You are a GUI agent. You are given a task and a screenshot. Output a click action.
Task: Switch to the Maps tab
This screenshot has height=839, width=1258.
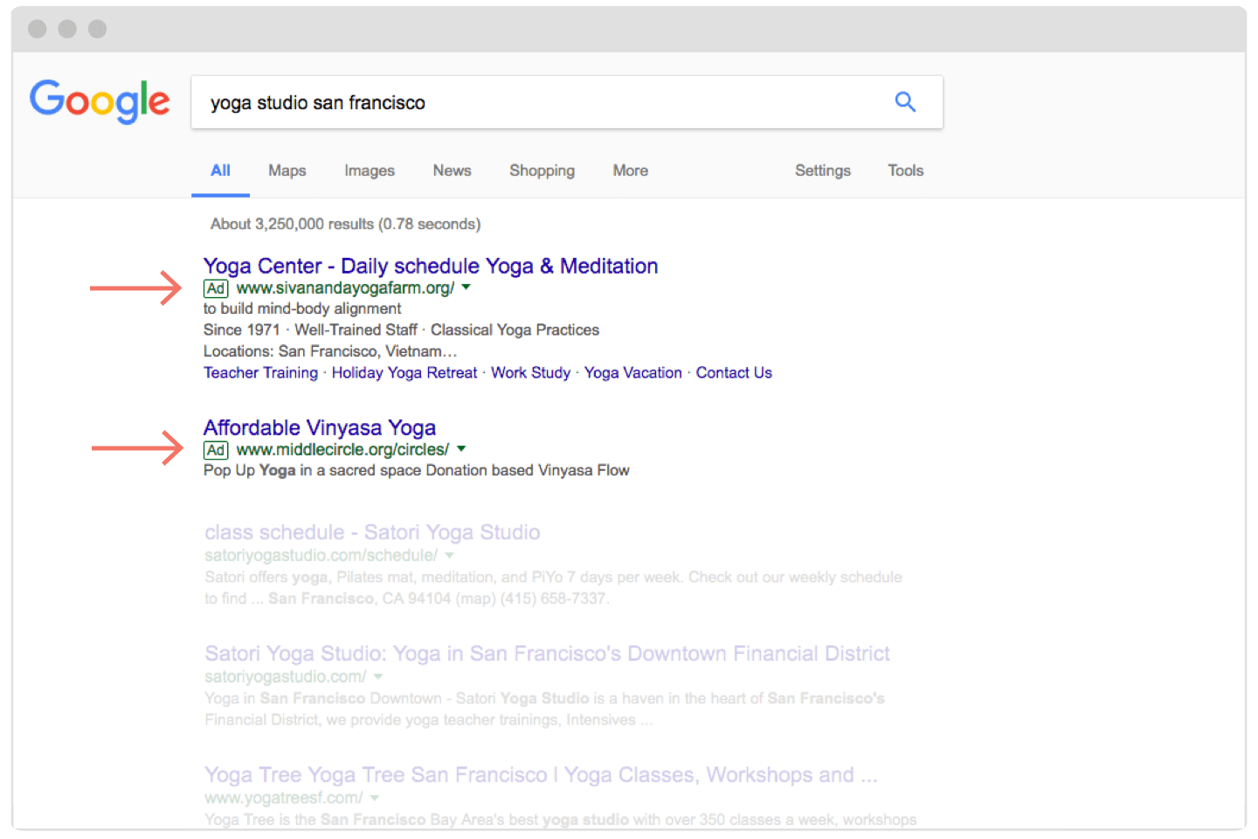[x=287, y=170]
